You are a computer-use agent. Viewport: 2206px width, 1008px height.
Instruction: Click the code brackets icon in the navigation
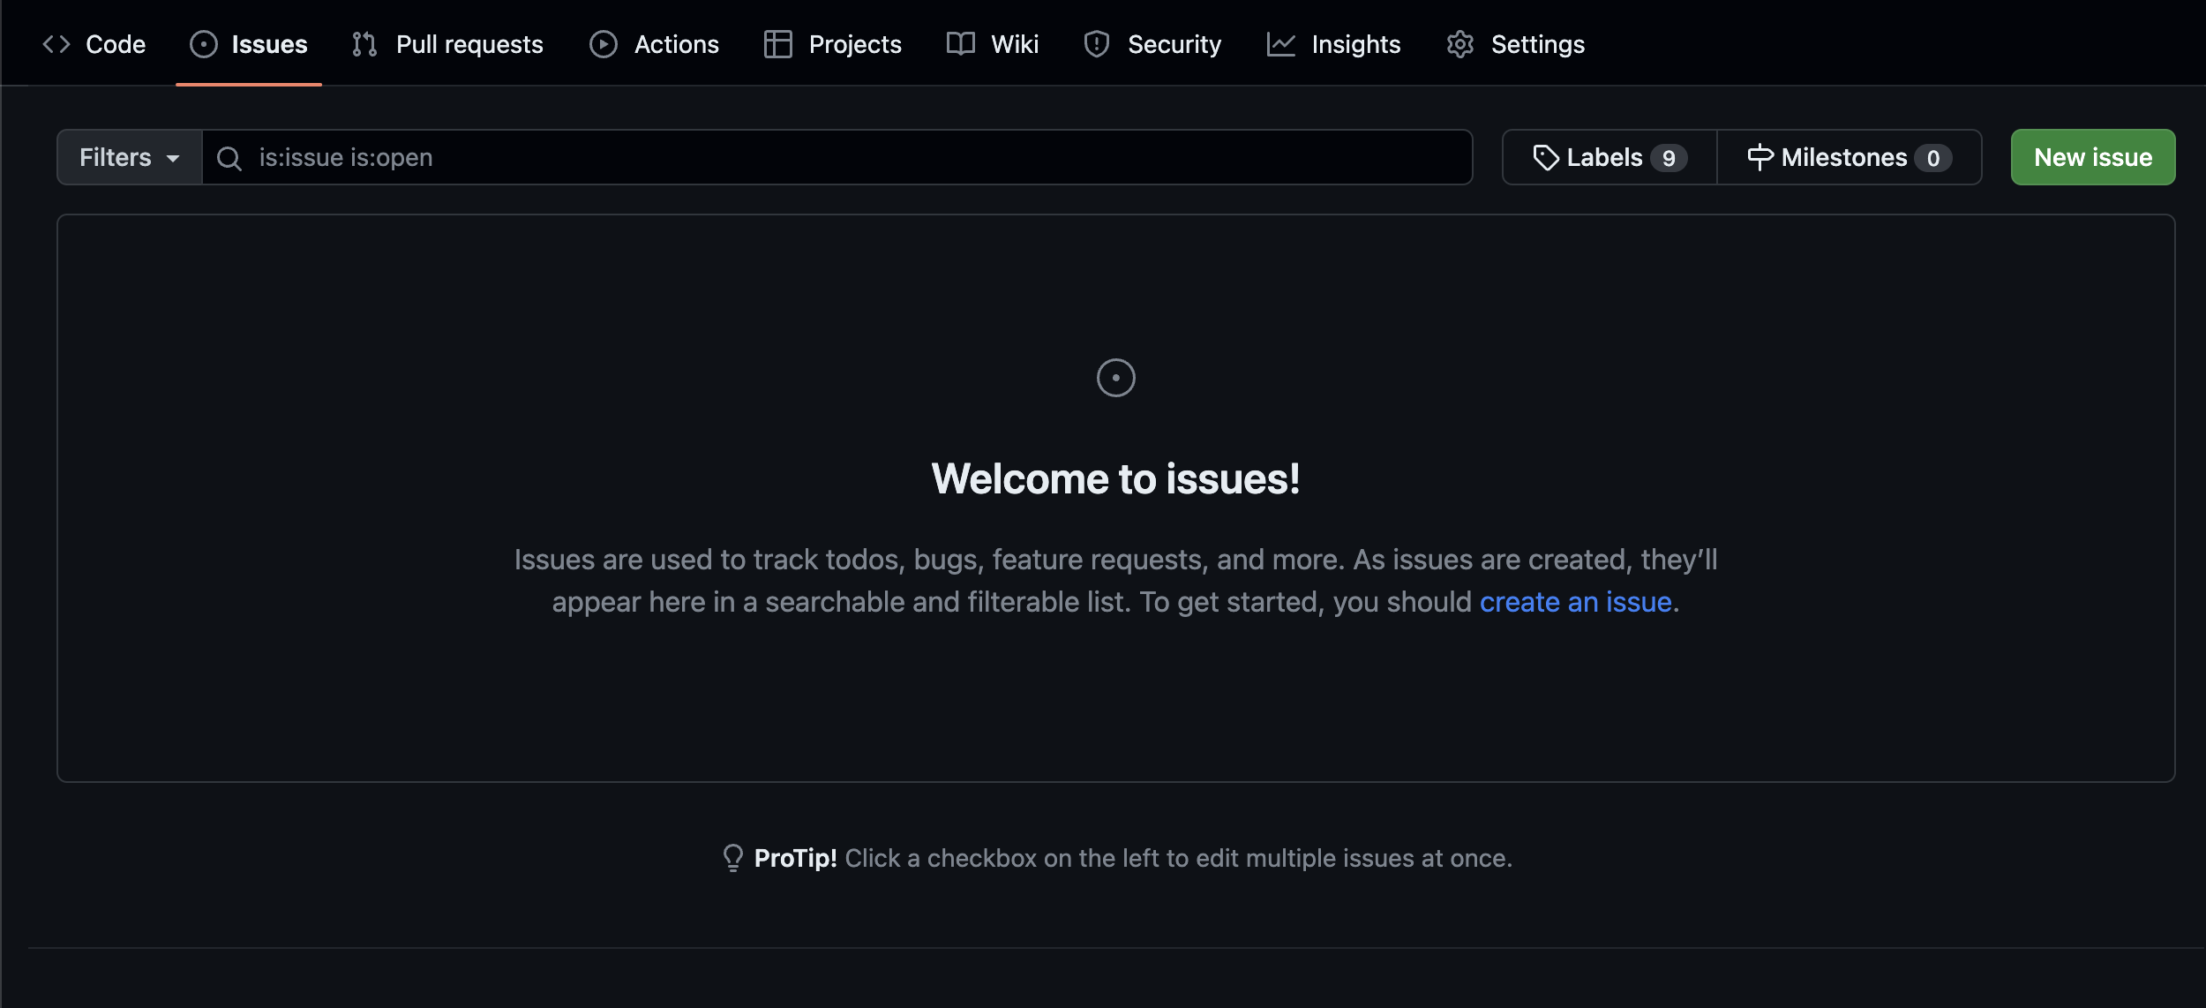pos(56,43)
